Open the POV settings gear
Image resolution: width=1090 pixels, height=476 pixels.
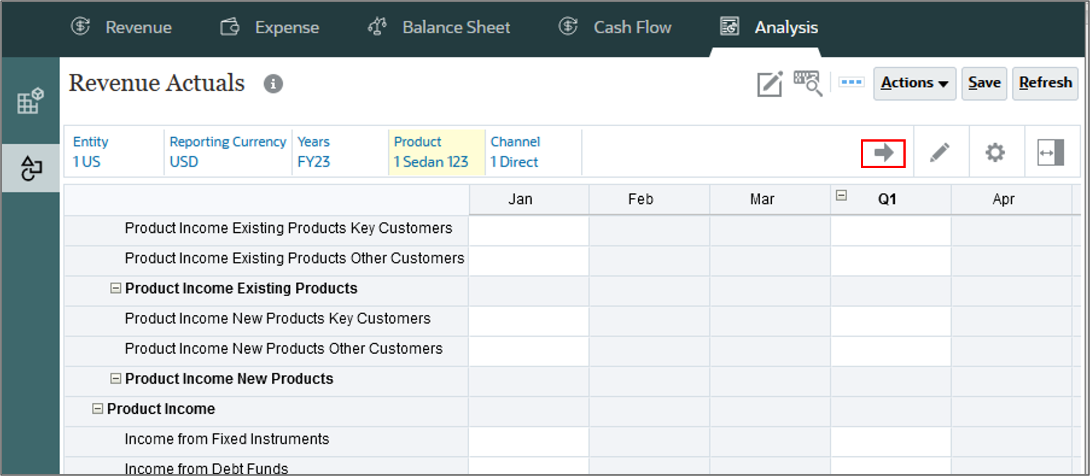click(x=995, y=153)
